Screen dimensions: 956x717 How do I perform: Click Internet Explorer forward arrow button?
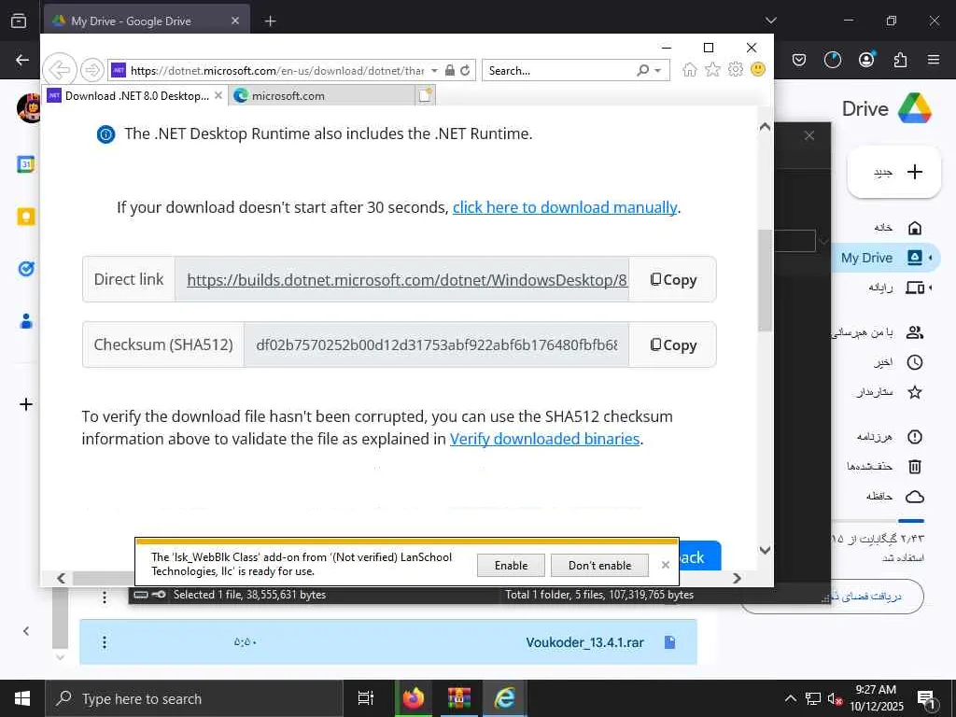(x=92, y=70)
